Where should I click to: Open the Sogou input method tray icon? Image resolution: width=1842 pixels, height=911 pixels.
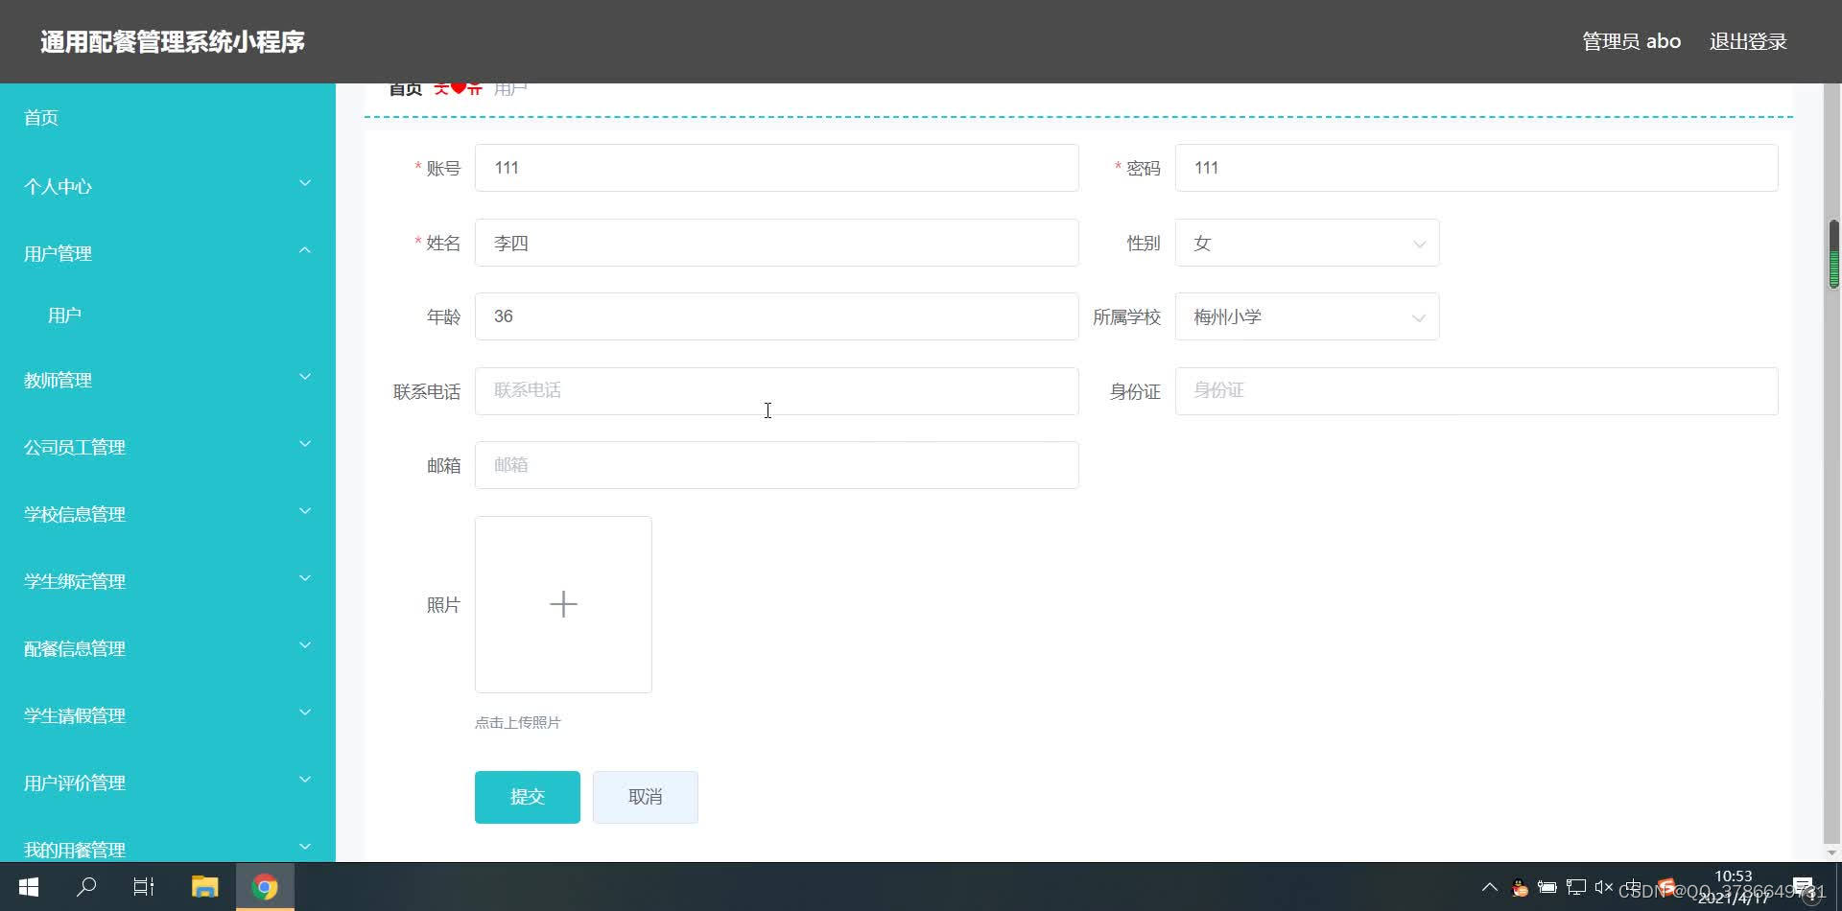(x=1665, y=887)
